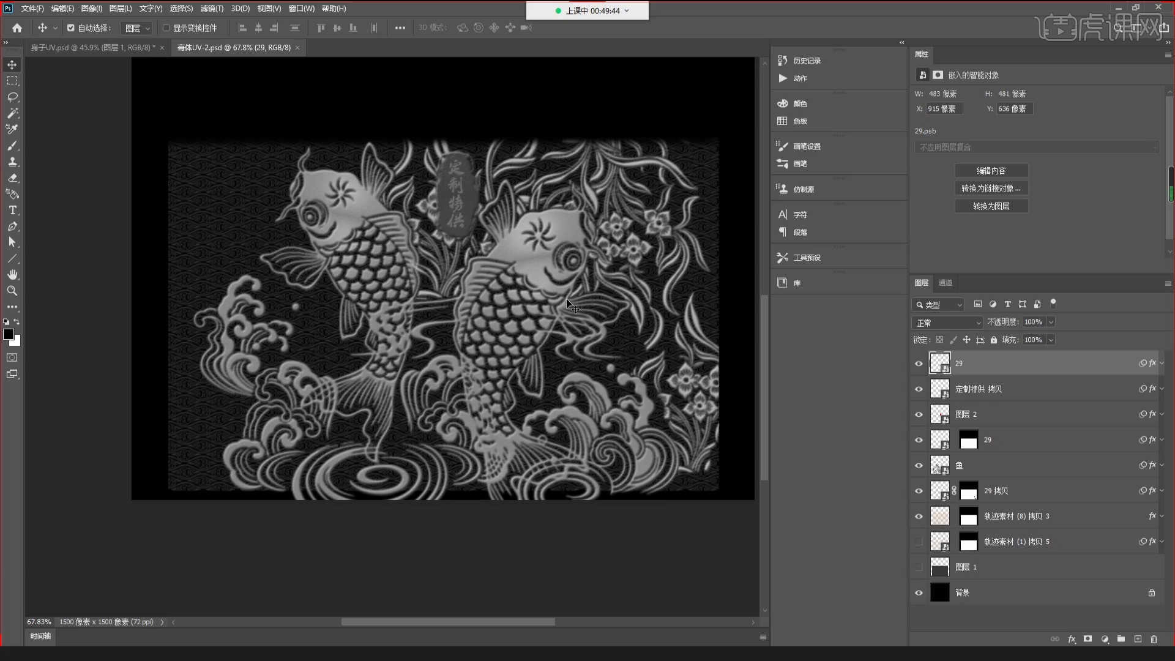
Task: Click add layer style fx icon at bottom
Action: point(1072,639)
